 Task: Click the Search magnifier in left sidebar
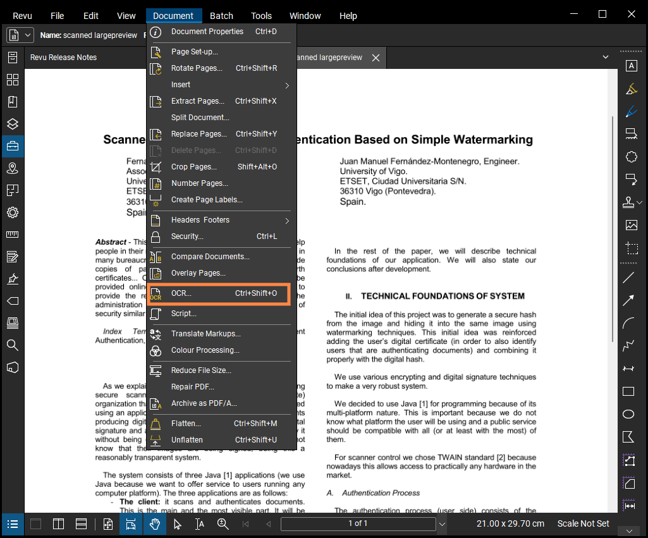[x=12, y=345]
